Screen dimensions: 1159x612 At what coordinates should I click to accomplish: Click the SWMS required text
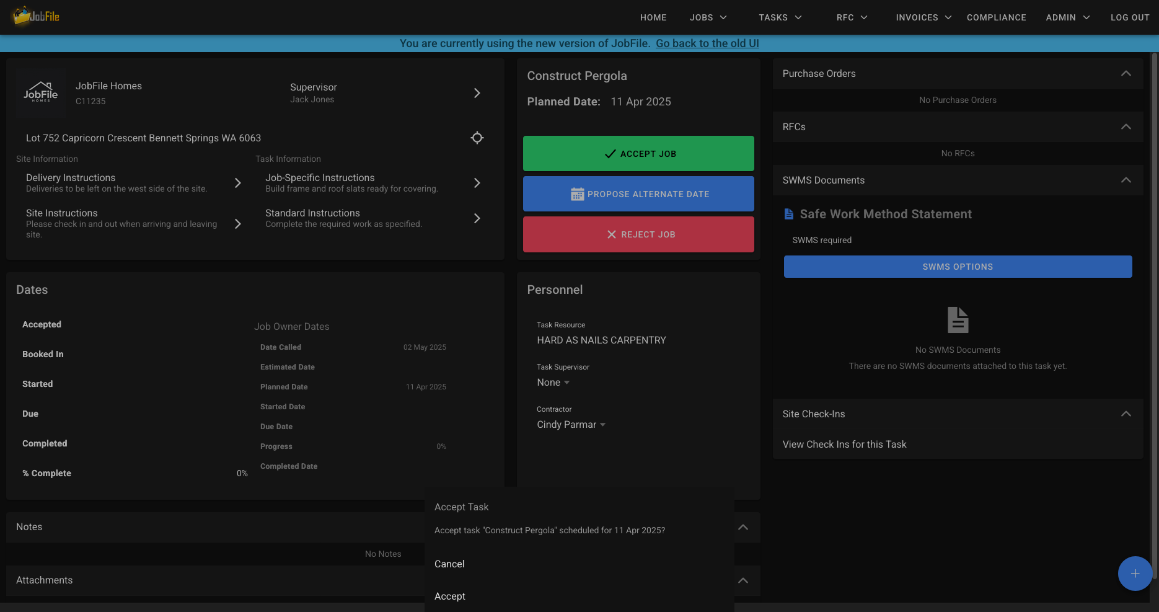pyautogui.click(x=822, y=240)
